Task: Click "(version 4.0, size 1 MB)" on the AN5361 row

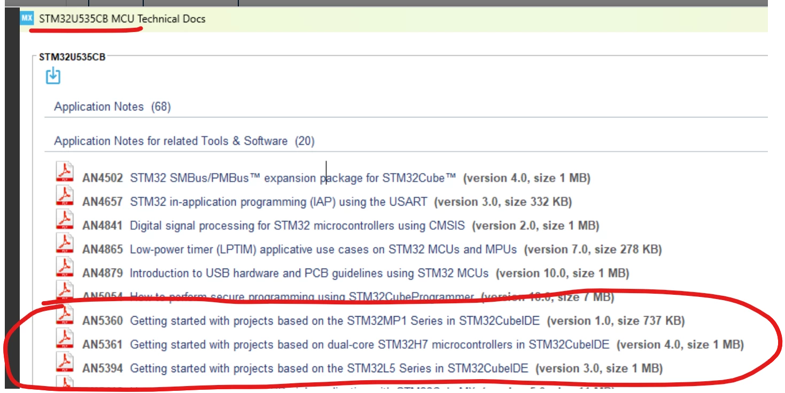Action: click(x=680, y=344)
